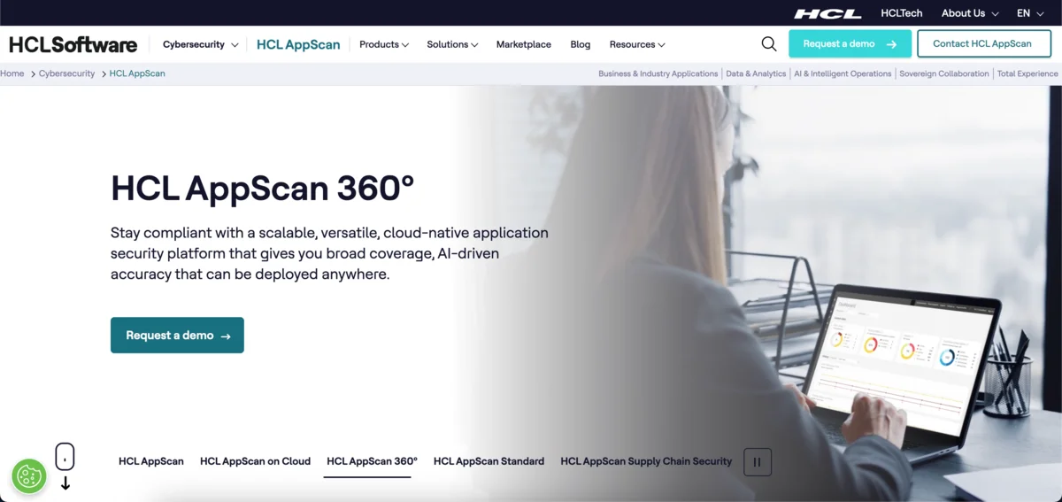The image size is (1062, 502).
Task: Open the HCLTech link
Action: pos(902,13)
